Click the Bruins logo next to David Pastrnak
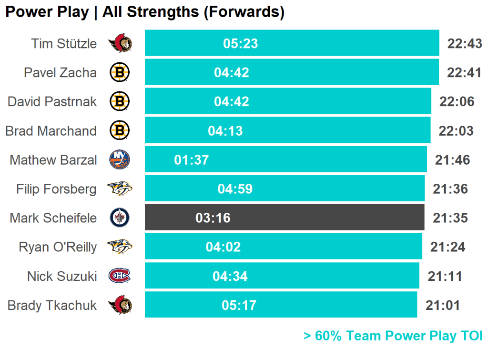This screenshot has height=348, width=488. tap(120, 101)
